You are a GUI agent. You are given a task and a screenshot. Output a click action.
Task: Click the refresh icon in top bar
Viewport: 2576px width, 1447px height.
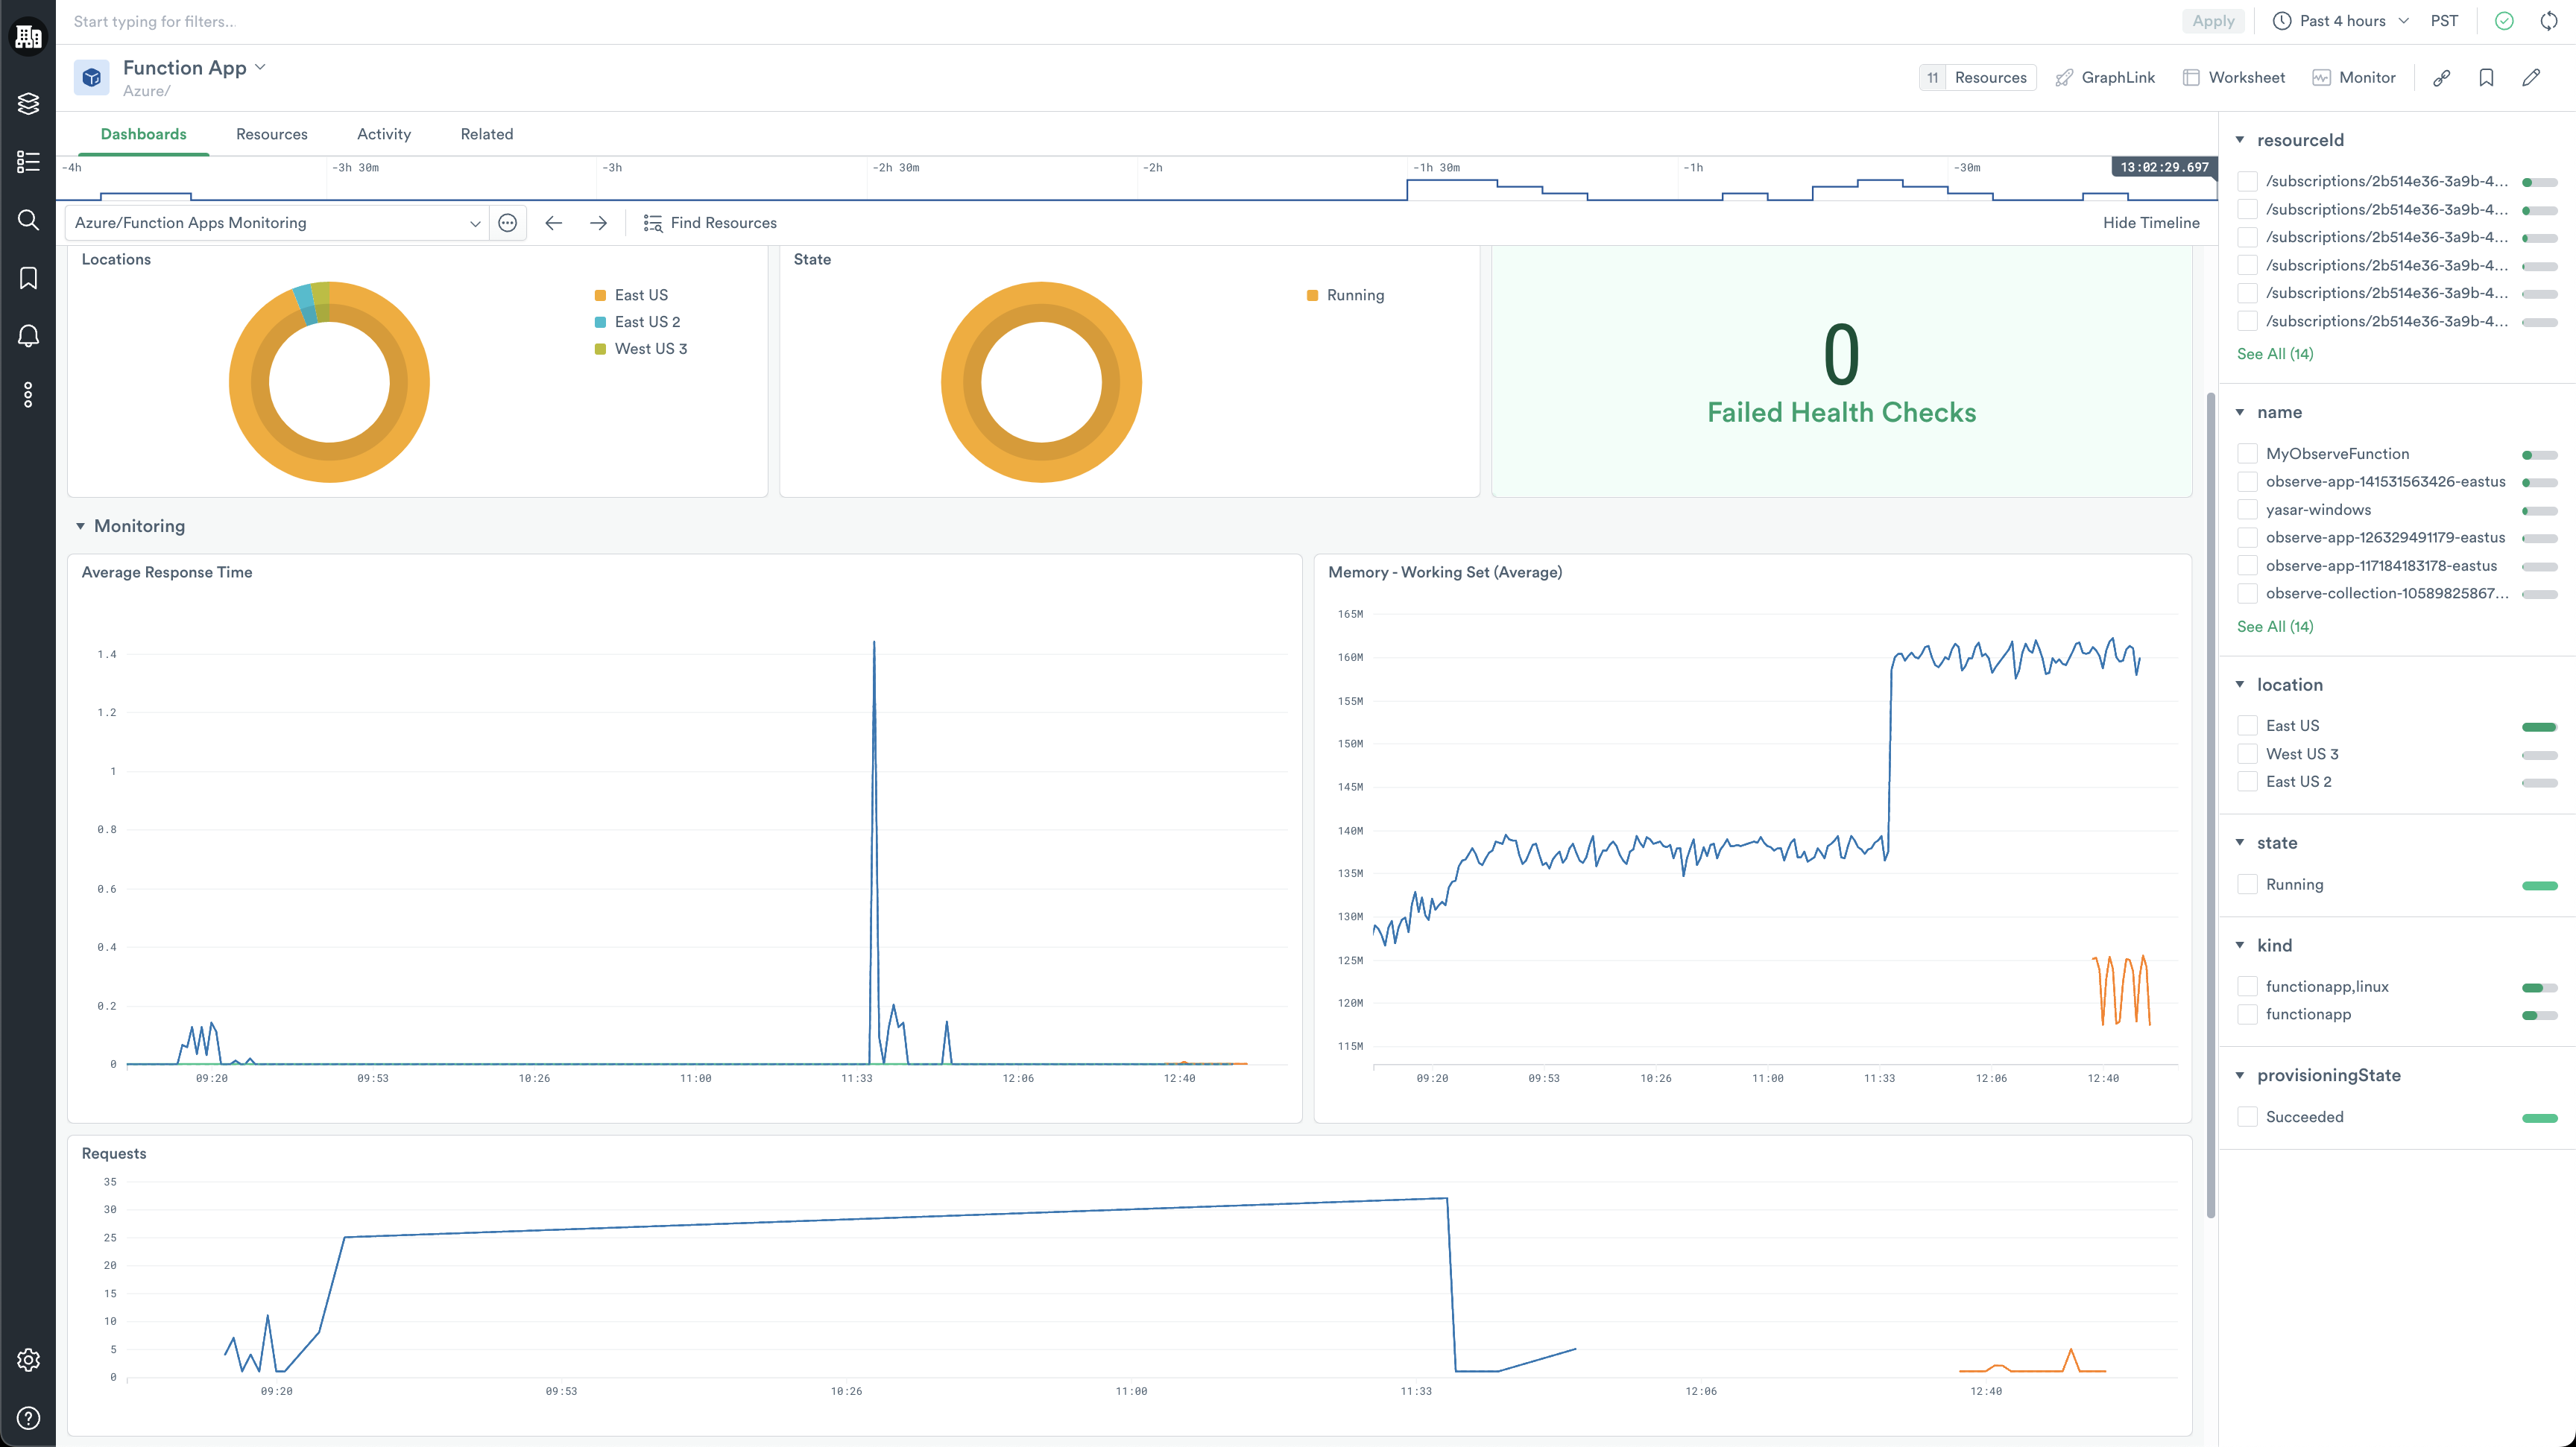[2549, 21]
